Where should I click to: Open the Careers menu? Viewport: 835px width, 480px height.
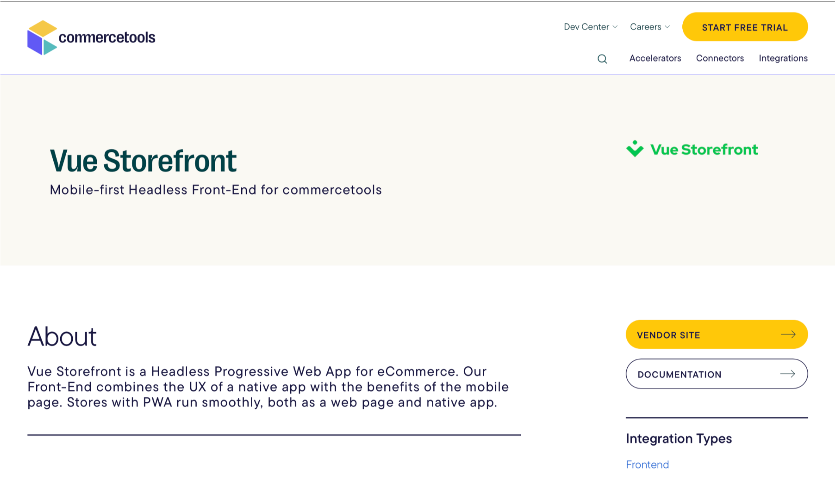click(645, 27)
